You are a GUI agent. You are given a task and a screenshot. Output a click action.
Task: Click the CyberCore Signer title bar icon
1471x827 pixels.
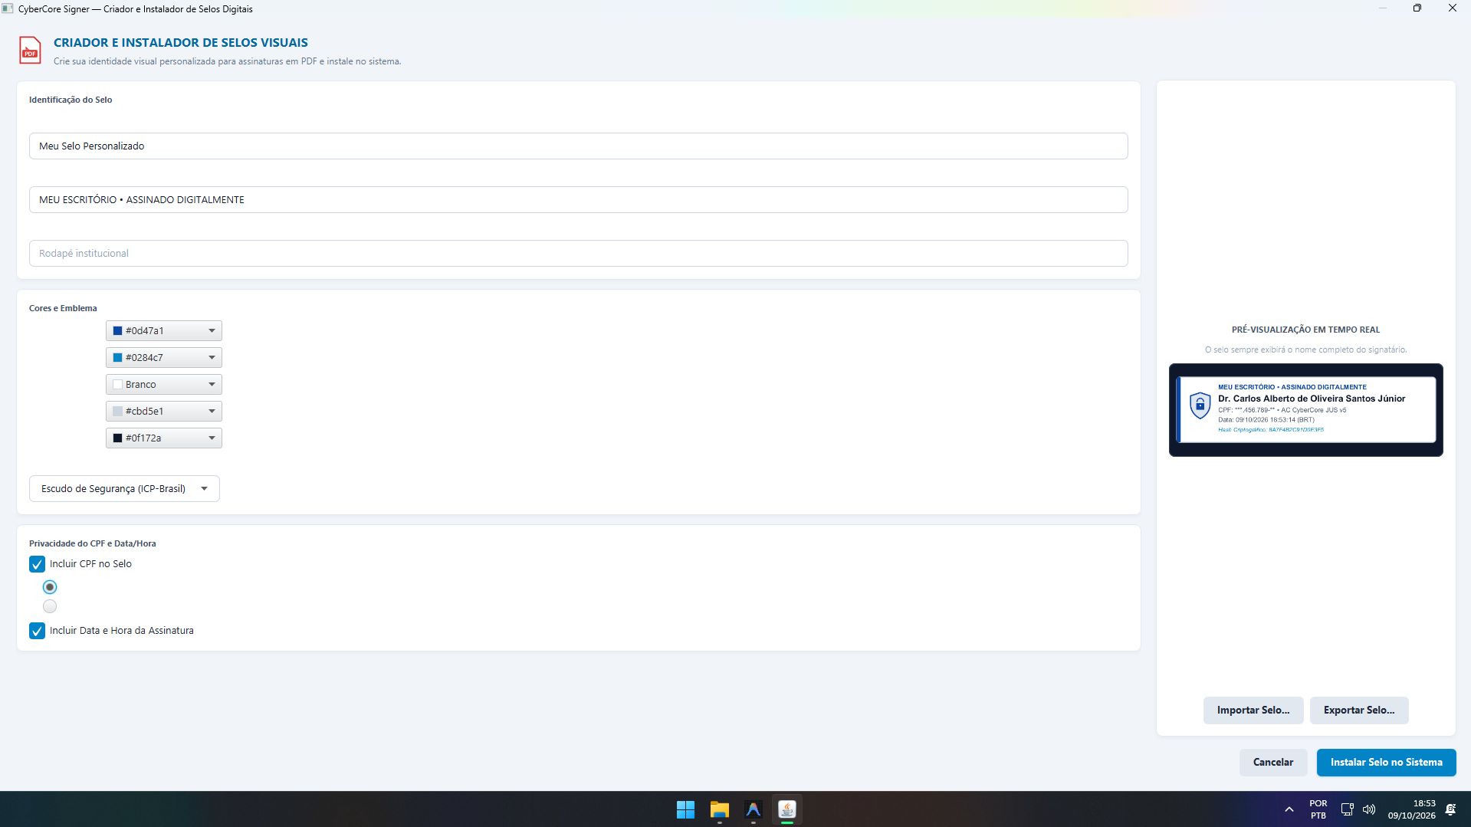[8, 8]
